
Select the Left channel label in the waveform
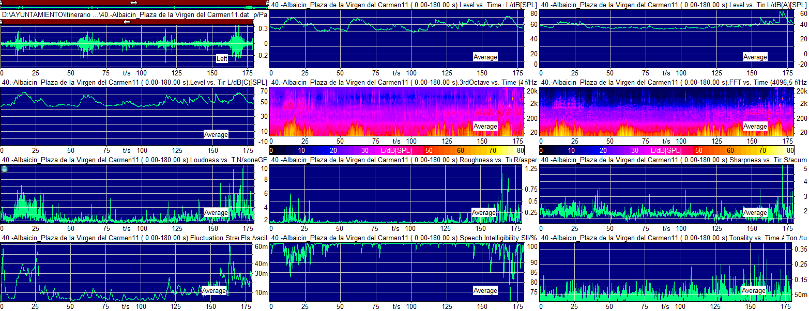click(222, 58)
